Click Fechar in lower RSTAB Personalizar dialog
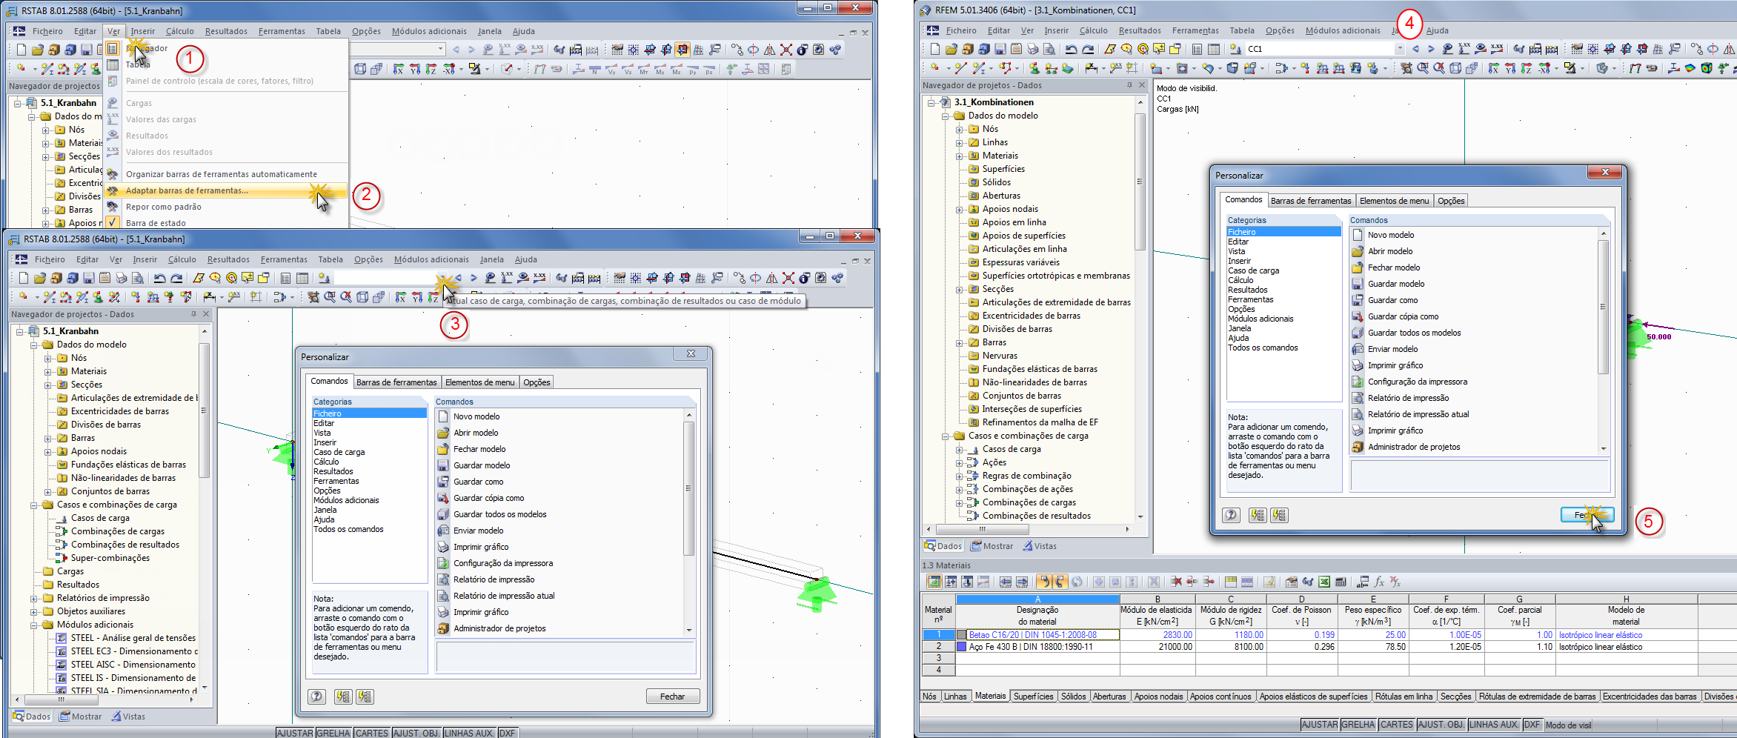 [x=672, y=697]
